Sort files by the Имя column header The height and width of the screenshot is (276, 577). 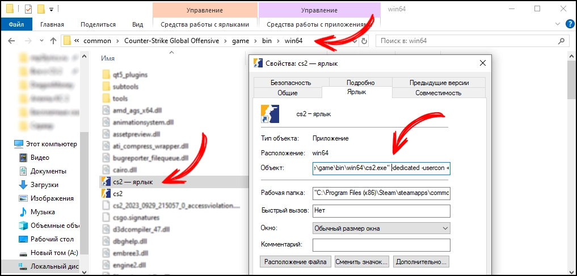pyautogui.click(x=107, y=58)
